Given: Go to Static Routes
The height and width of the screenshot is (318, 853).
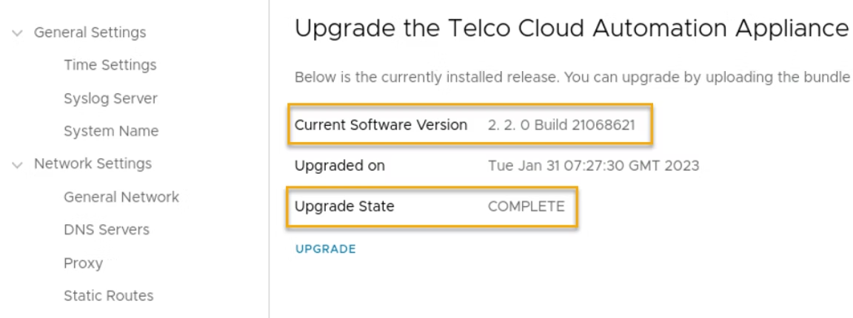Looking at the screenshot, I should (x=109, y=296).
